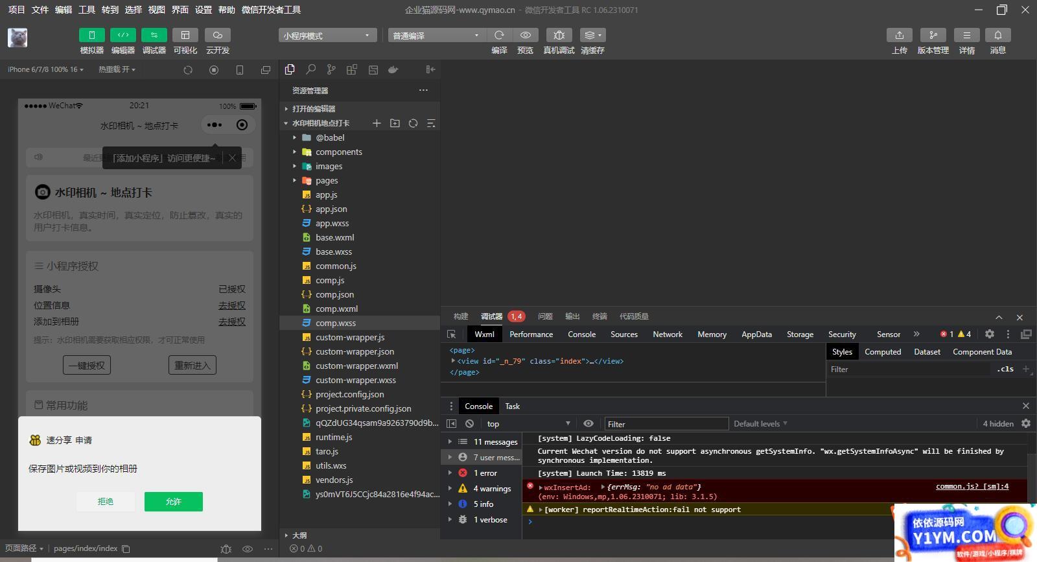The image size is (1037, 562).
Task: Switch to the Network tab
Action: (668, 334)
